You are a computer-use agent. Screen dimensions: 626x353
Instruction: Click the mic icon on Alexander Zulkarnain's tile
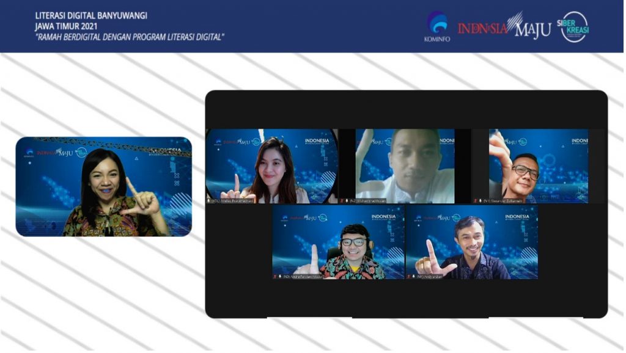coord(481,200)
